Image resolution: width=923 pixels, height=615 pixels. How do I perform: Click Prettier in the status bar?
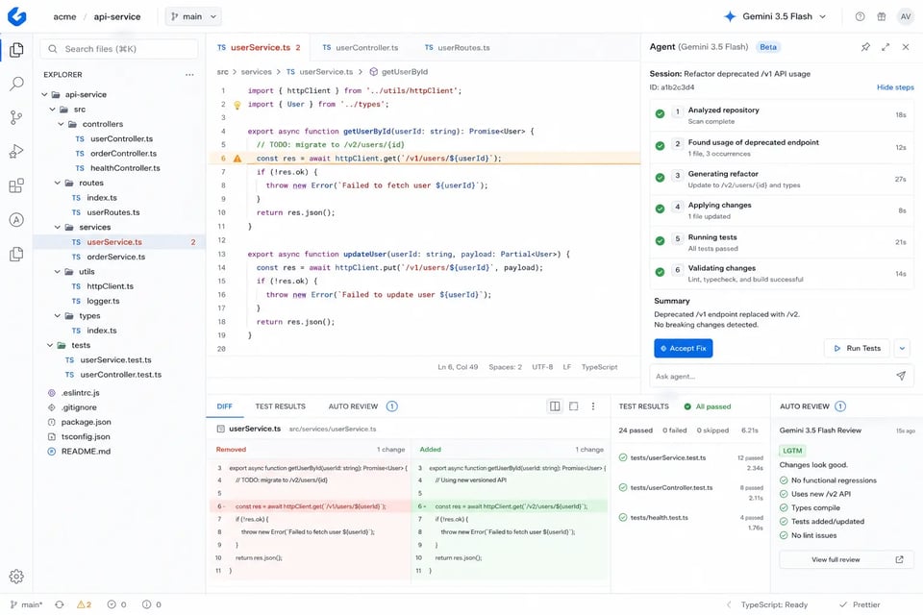pos(860,604)
